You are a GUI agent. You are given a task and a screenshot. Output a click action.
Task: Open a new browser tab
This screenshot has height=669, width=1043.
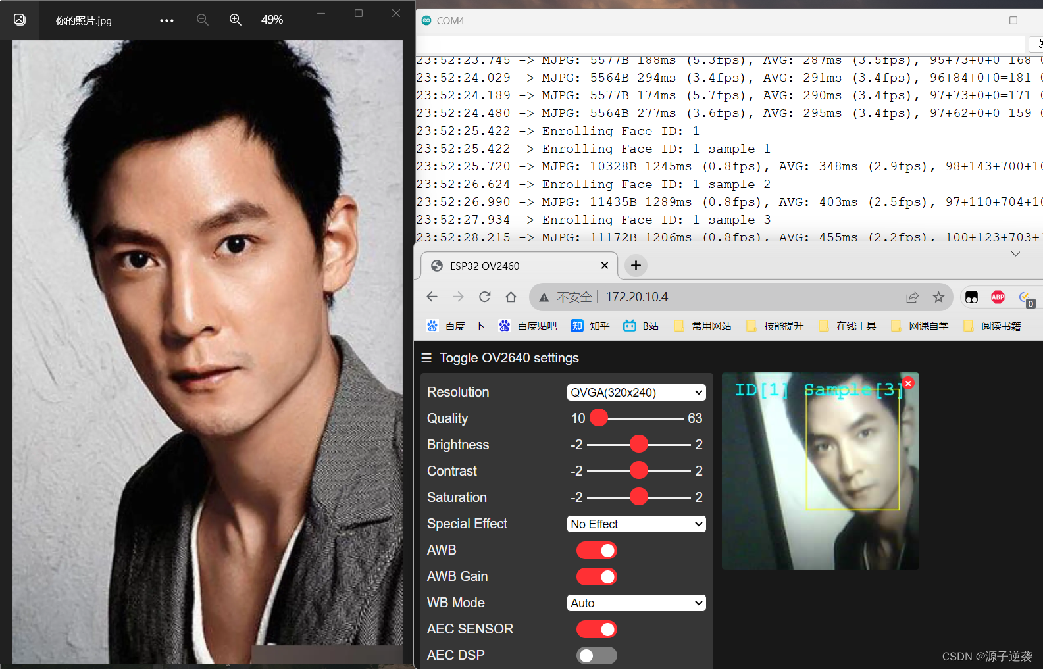(636, 266)
